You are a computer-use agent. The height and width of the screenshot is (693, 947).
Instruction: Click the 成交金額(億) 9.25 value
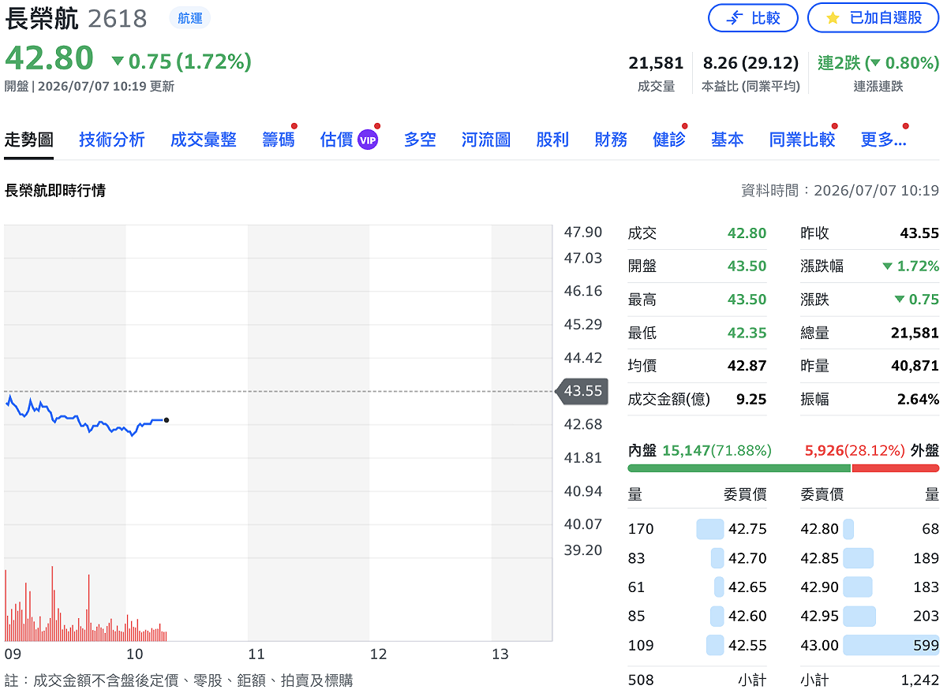pos(751,399)
